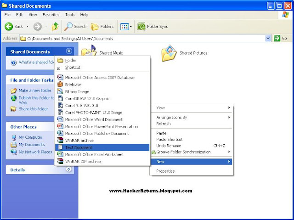Go up one folder level icon

pos(55,27)
